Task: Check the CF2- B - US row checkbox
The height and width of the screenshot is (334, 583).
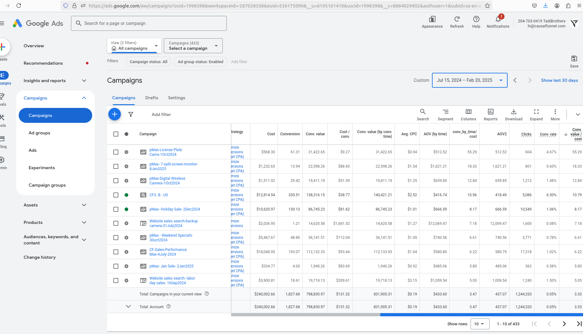Action: 116,195
